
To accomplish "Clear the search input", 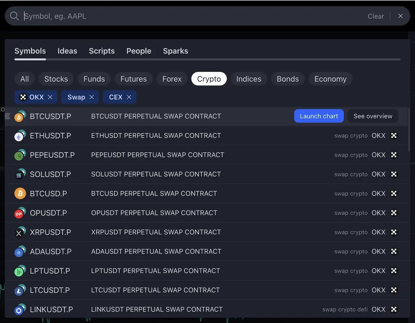I will (x=376, y=16).
